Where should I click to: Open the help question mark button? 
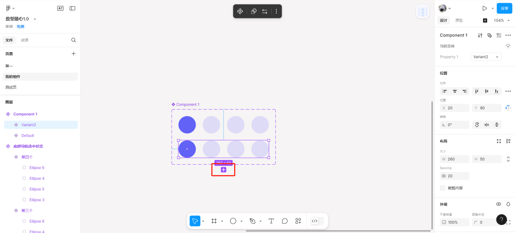(501, 219)
